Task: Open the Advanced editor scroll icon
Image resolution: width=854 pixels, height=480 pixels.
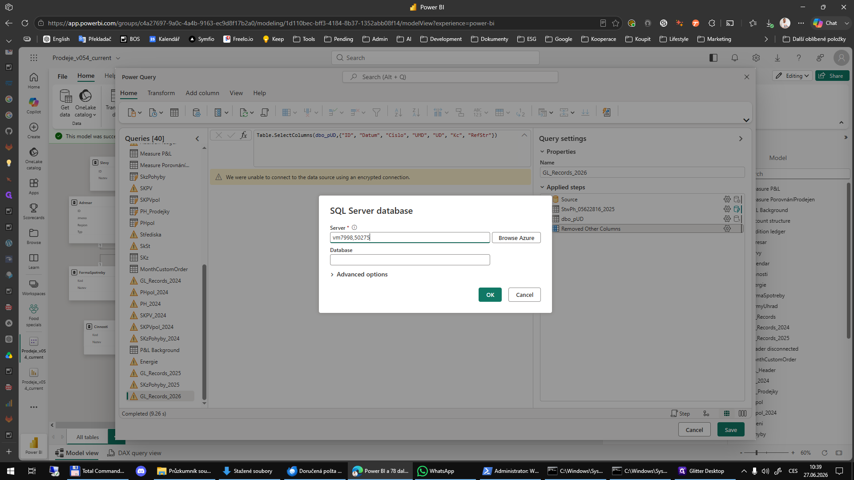Action: 265,112
